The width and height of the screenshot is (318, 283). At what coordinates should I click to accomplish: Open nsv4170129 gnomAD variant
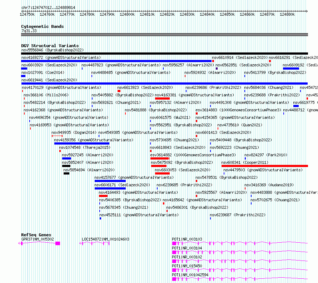(x=61, y=87)
